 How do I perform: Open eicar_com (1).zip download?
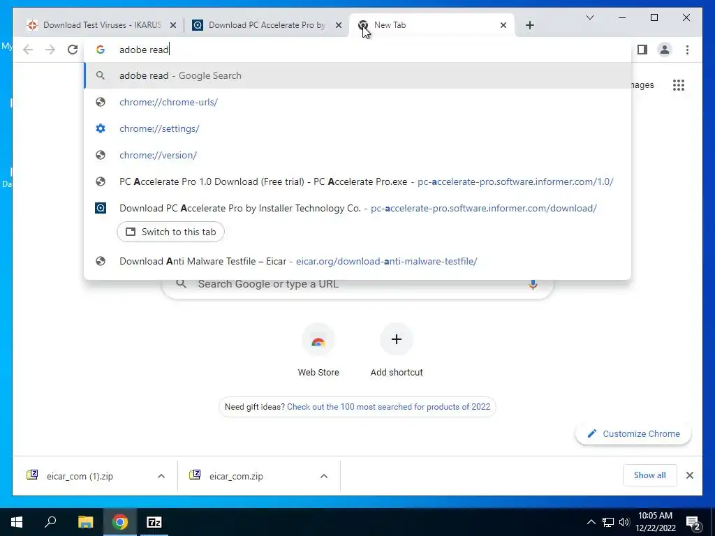point(80,476)
